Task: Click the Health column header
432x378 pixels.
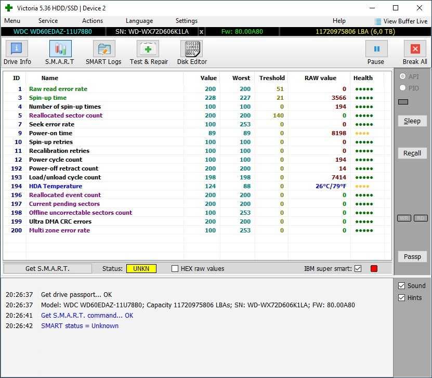Action: tap(363, 78)
